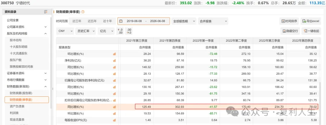The width and height of the screenshot is (326, 125).
Task: Click the sort icon beside 资料目录
Action: pyautogui.click(x=46, y=12)
